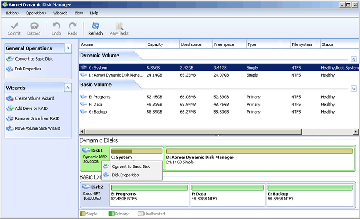Open the Actions menu
Image resolution: width=360 pixels, height=219 pixels.
click(x=12, y=13)
